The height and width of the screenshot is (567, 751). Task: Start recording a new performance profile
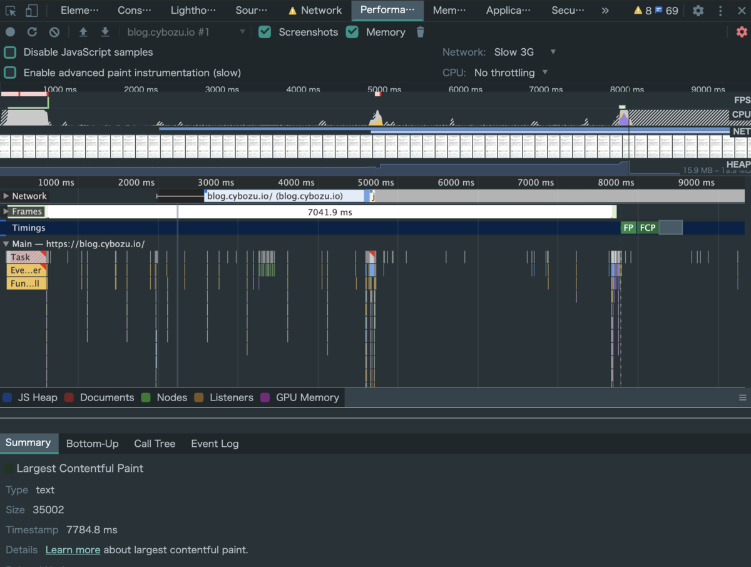coord(9,31)
